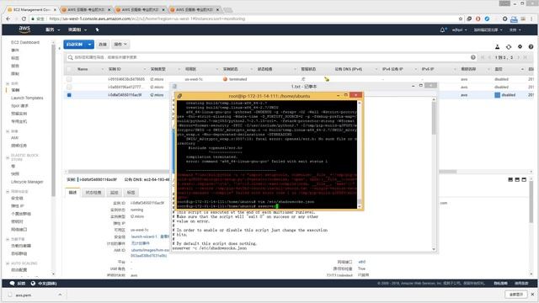Click the pin shortcut icon in AWS navbar
Image resolution: width=539 pixels, height=303 pixels.
[98, 30]
